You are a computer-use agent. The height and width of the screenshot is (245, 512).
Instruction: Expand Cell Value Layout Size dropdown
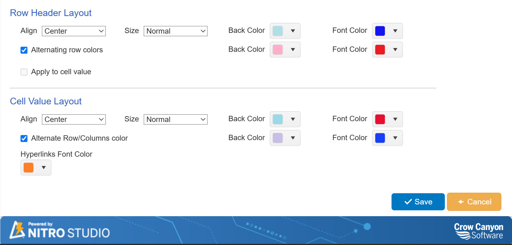tap(175, 120)
